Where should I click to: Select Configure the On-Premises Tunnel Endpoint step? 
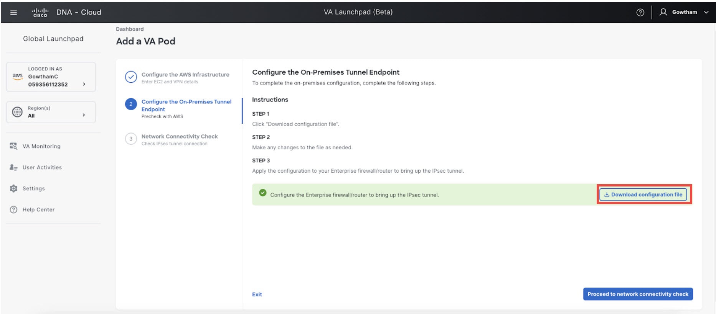(x=186, y=105)
